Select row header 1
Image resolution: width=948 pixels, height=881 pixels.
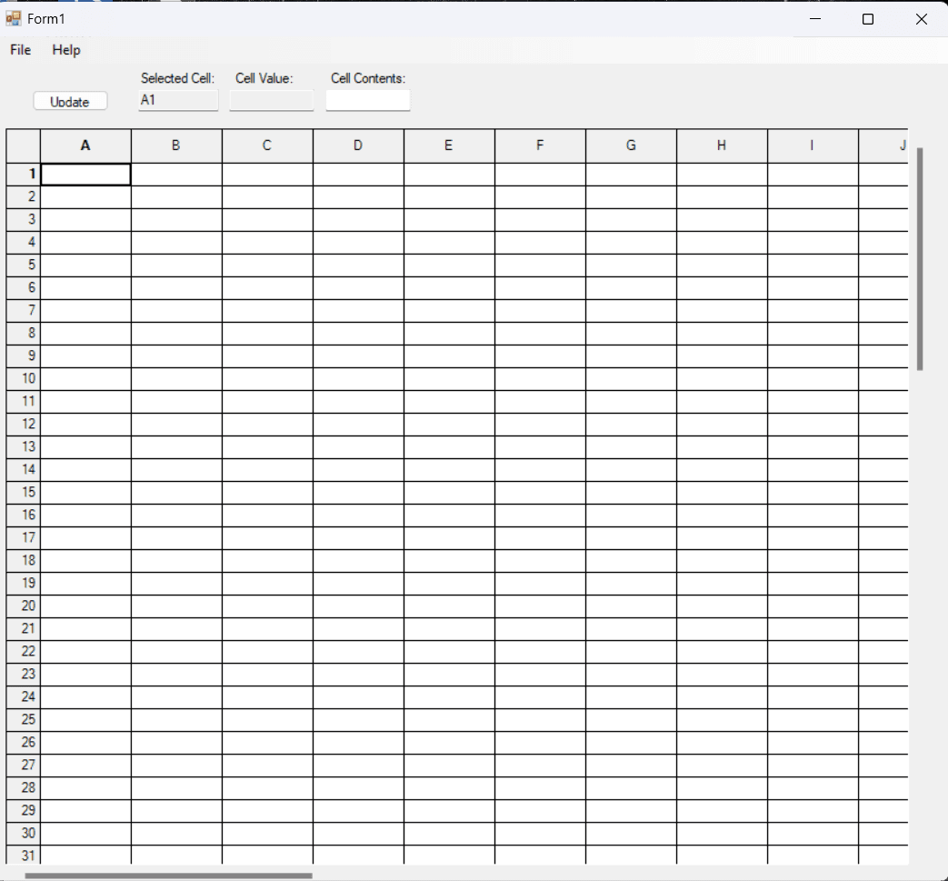[x=24, y=174]
